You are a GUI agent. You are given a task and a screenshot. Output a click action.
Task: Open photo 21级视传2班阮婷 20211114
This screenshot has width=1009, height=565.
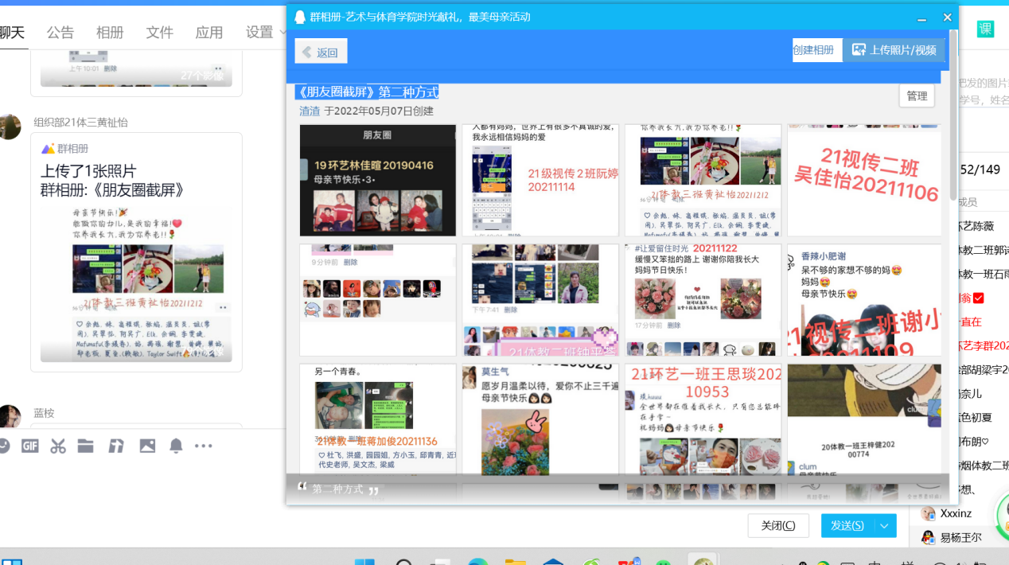[540, 181]
